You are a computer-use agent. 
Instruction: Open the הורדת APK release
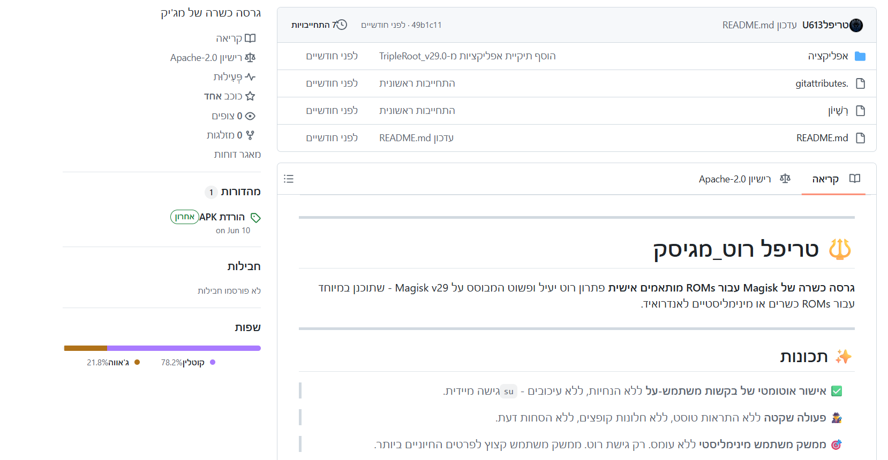[222, 217]
